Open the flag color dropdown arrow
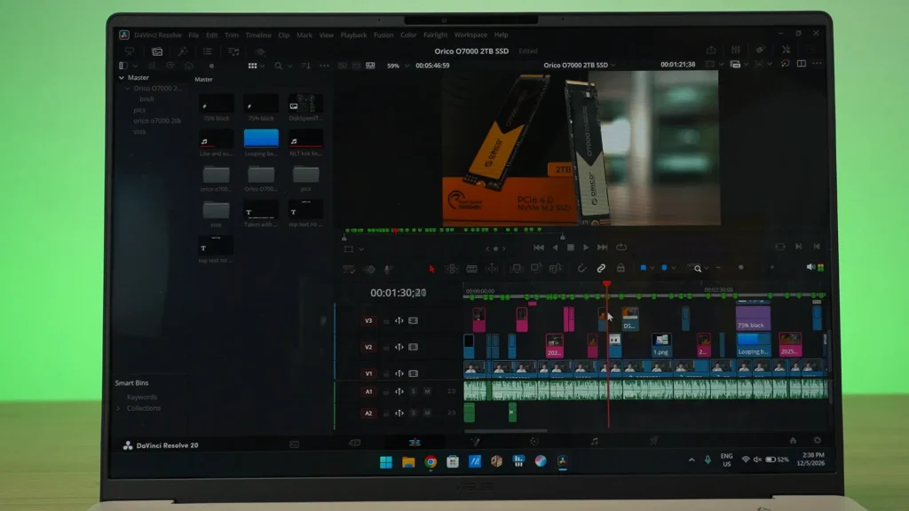 tap(652, 268)
